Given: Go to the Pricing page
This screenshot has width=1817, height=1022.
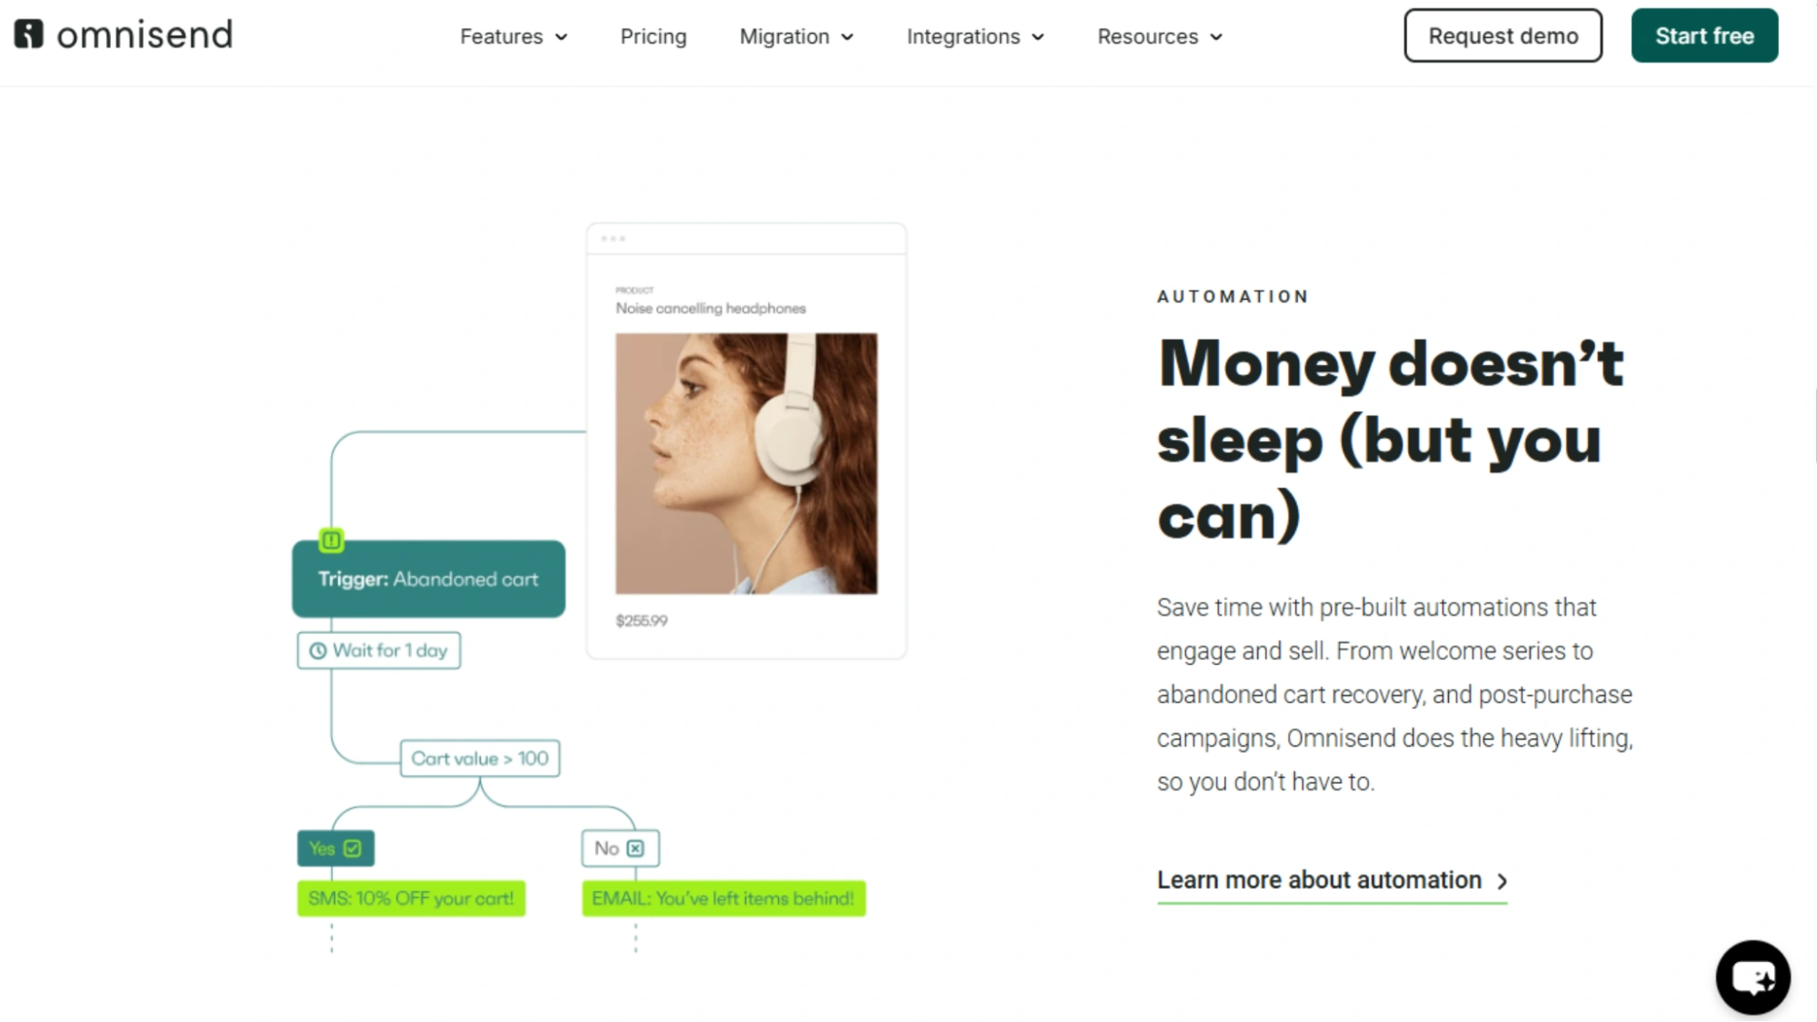Looking at the screenshot, I should pyautogui.click(x=653, y=36).
